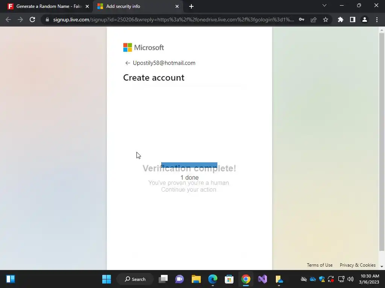The height and width of the screenshot is (288, 385).
Task: Close the Add security info tab
Action: [x=177, y=6]
